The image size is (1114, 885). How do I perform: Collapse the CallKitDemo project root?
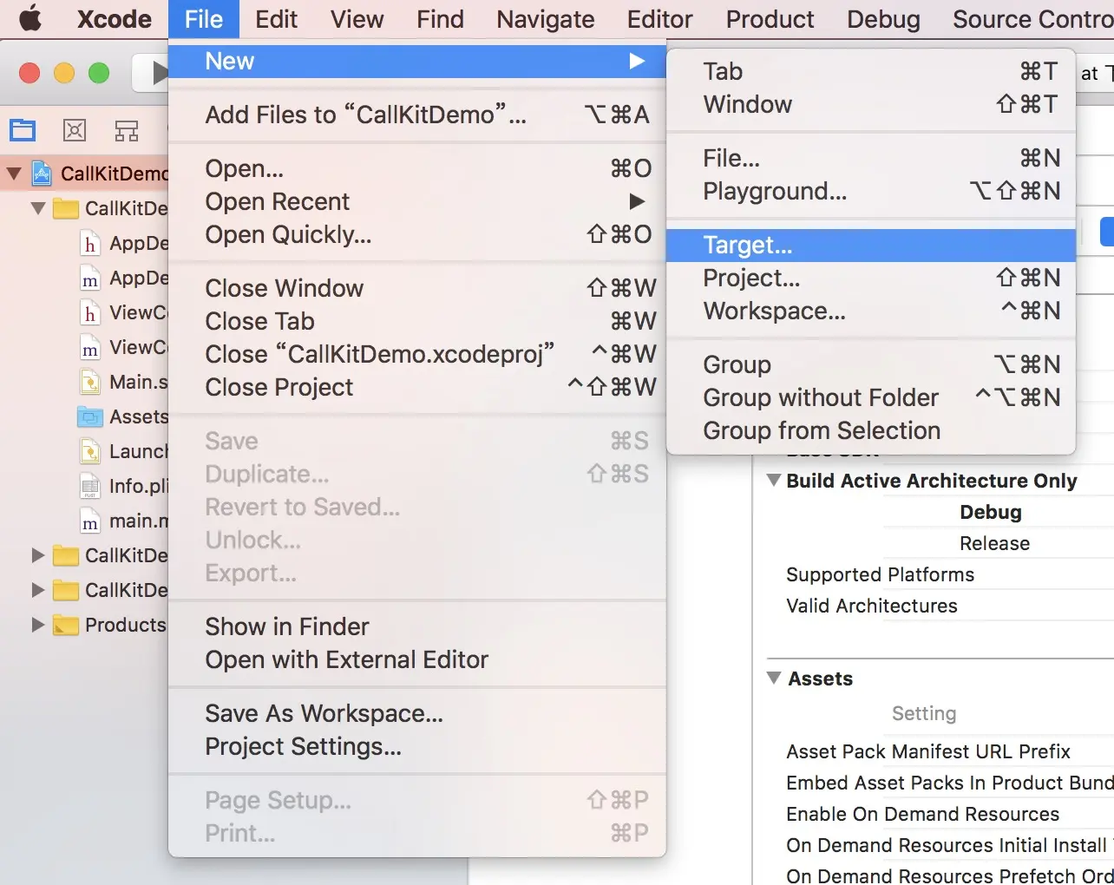coord(13,174)
